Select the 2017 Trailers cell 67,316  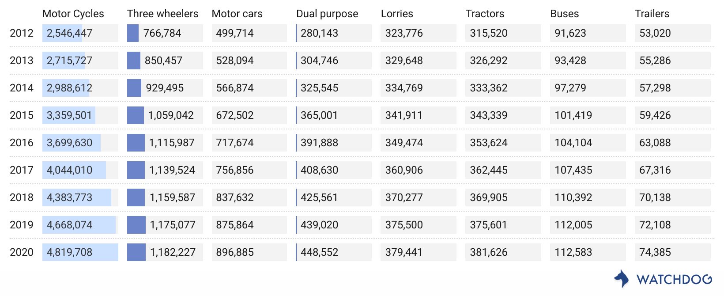(673, 170)
